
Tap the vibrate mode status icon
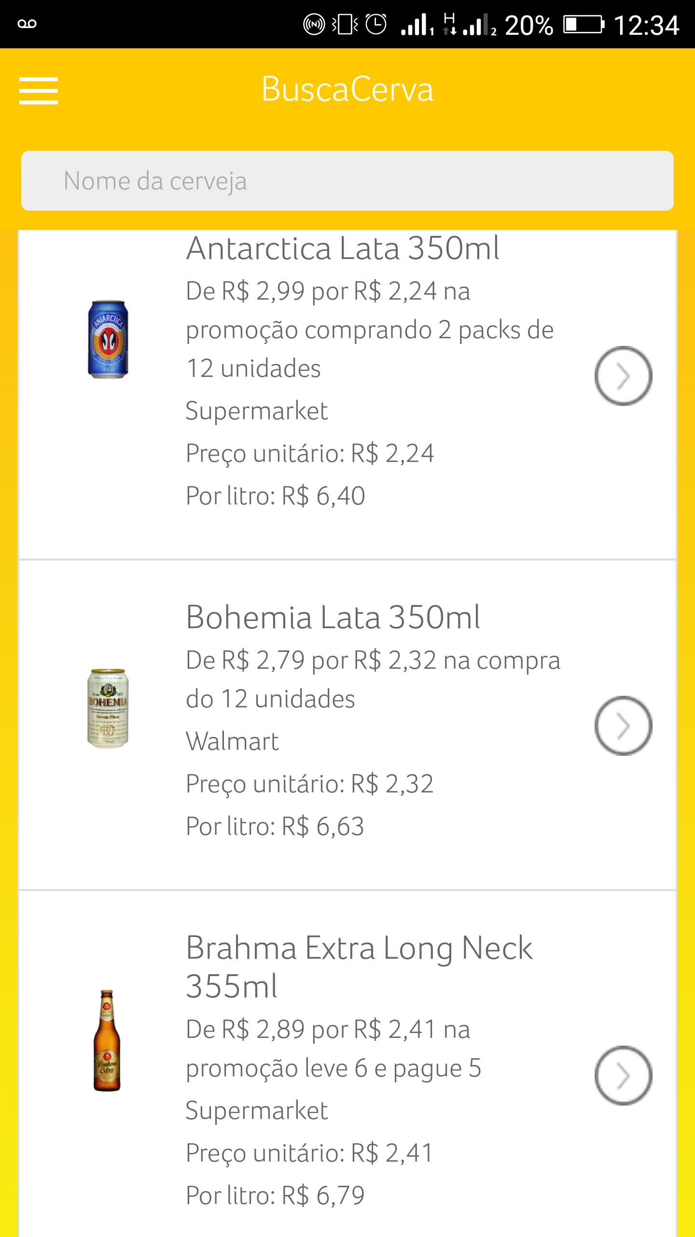345,24
